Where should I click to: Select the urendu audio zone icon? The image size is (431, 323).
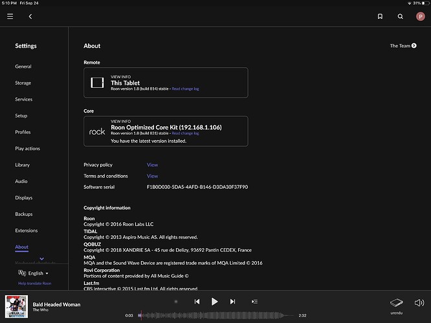tap(396, 303)
